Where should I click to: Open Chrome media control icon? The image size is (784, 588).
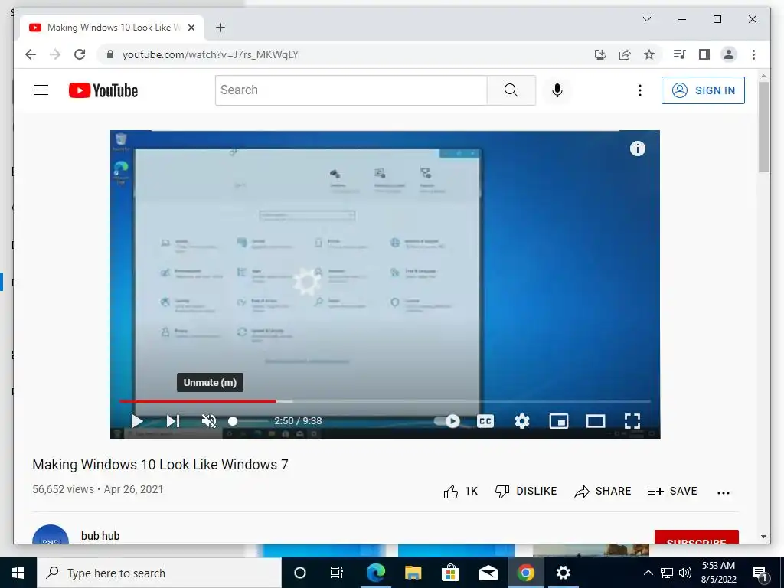click(x=680, y=54)
